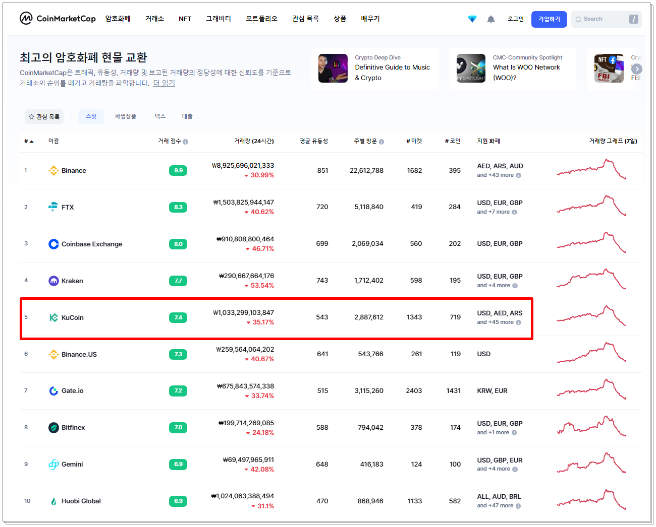
Task: Sort by 이름 column header
Action: tap(53, 141)
